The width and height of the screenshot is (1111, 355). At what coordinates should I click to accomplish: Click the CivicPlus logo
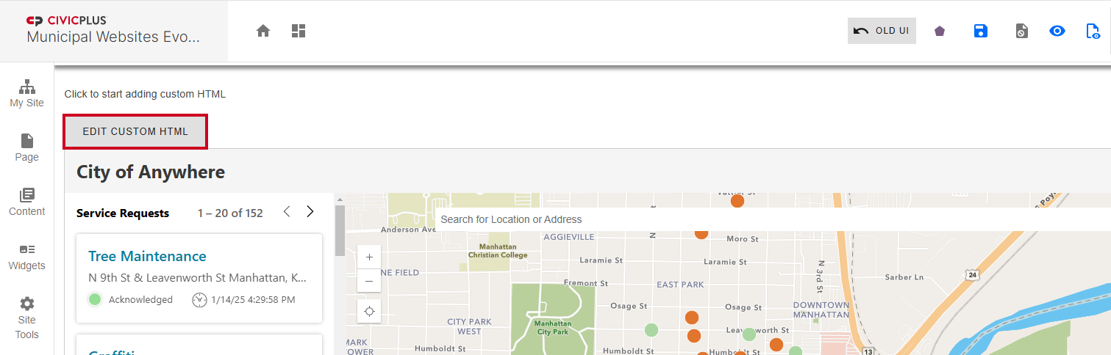click(66, 21)
